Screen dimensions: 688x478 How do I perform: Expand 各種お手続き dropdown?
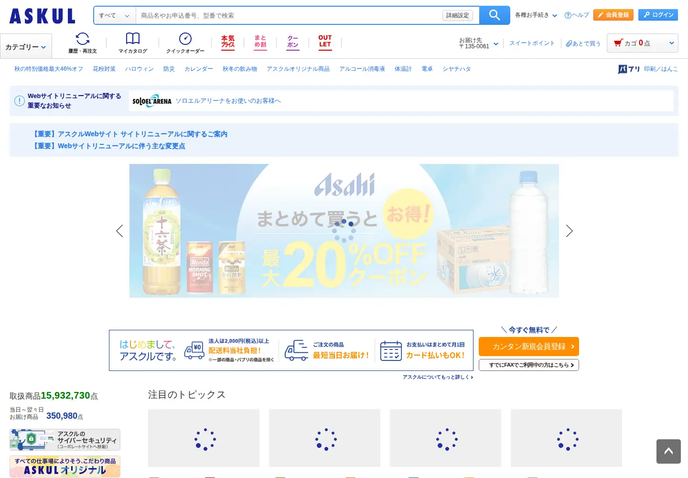coord(536,15)
